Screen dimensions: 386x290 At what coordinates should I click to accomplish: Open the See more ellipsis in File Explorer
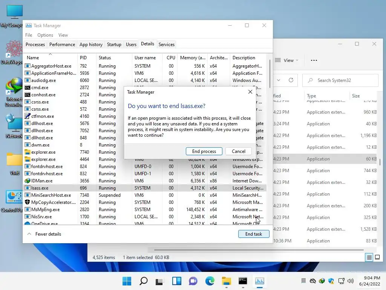[x=314, y=60]
